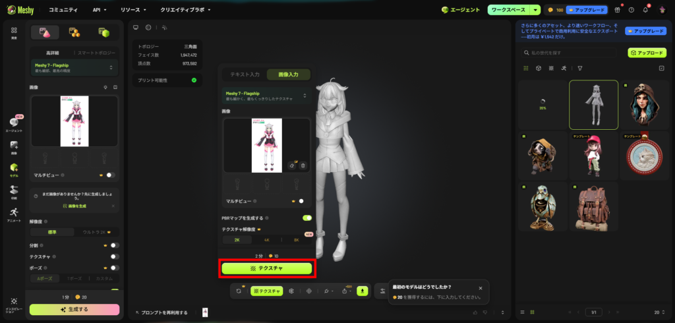
Task: Click the blue アップグレード button in top bar
Action: point(586,10)
